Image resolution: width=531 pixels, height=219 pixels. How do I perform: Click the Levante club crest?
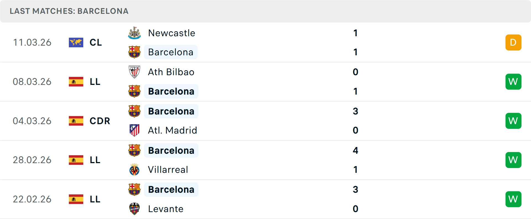click(x=134, y=209)
